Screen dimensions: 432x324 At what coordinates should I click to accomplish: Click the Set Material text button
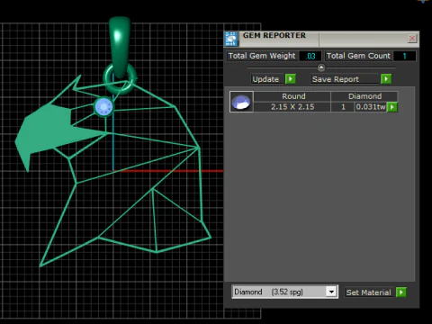(369, 292)
